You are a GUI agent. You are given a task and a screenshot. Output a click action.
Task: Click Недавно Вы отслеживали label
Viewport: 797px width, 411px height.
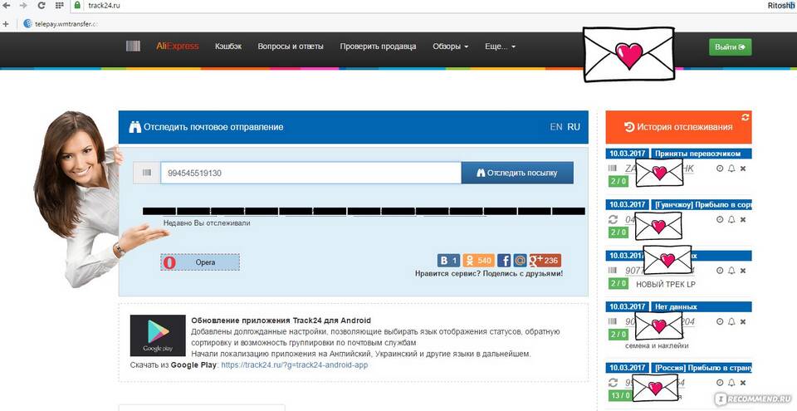pyautogui.click(x=207, y=223)
